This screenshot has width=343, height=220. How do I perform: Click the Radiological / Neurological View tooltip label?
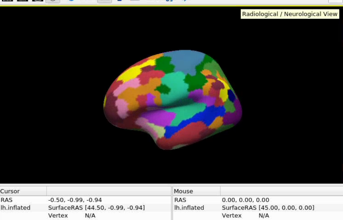(290, 14)
